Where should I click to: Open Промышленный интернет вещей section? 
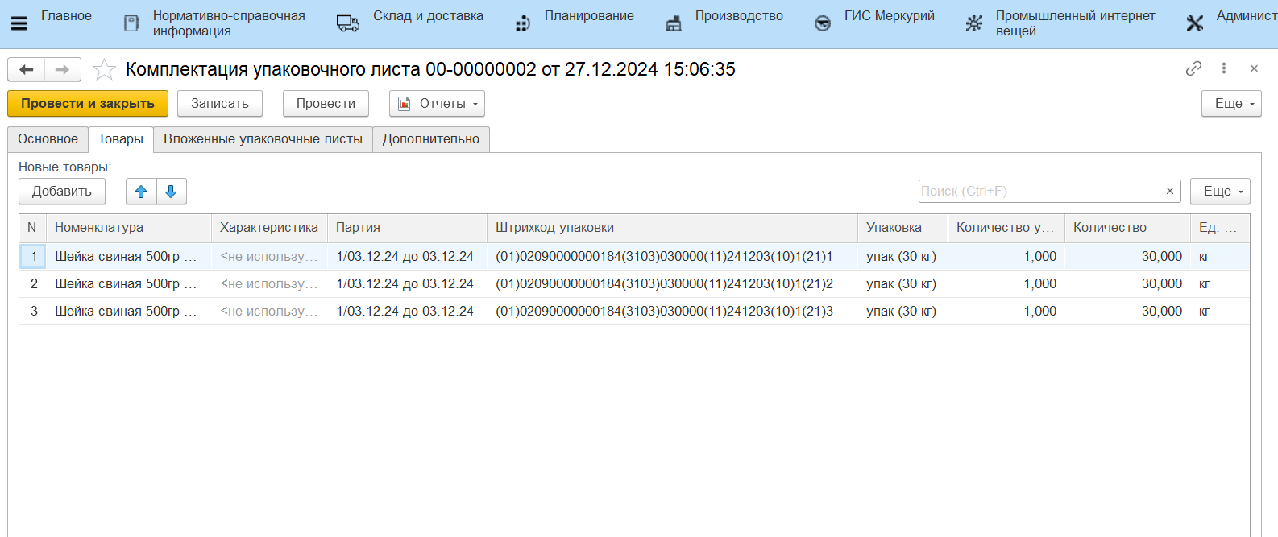click(x=1075, y=23)
